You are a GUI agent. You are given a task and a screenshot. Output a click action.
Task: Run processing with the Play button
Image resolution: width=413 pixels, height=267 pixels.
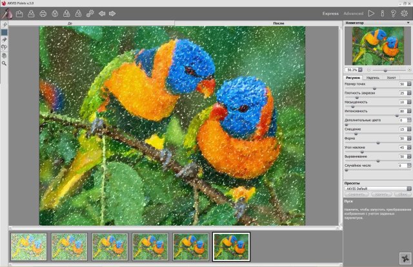371,12
